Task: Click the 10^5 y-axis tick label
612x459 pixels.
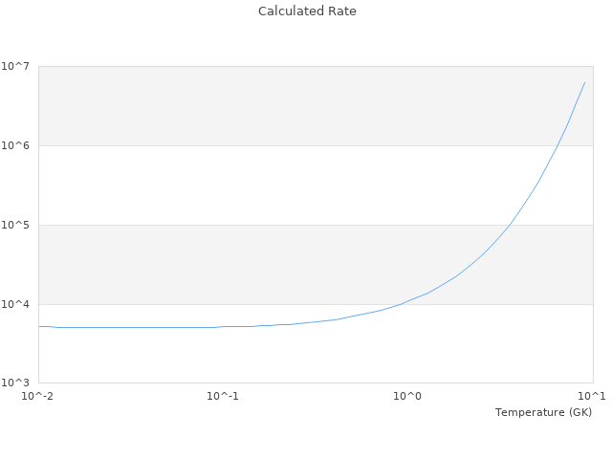Action: tap(14, 225)
